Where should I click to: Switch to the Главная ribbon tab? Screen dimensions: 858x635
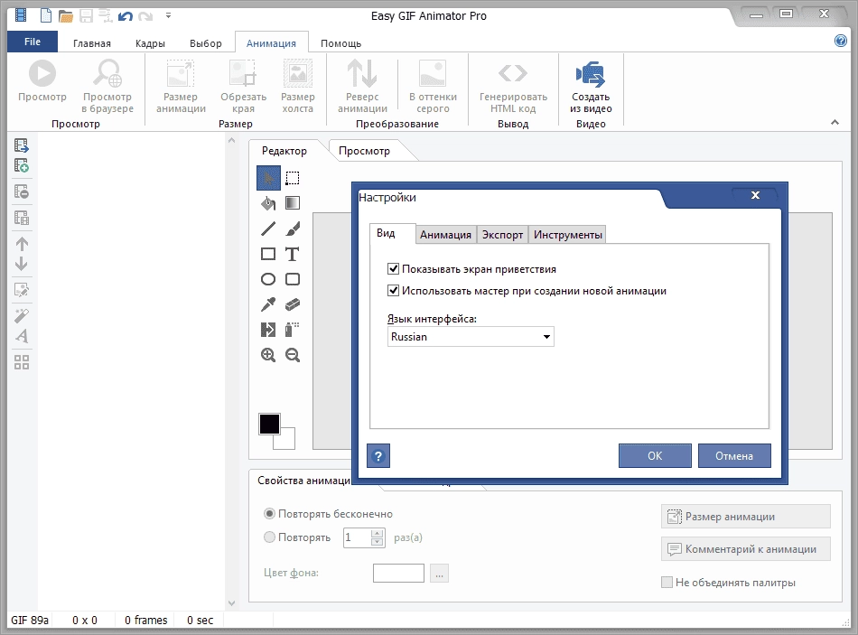(x=92, y=43)
